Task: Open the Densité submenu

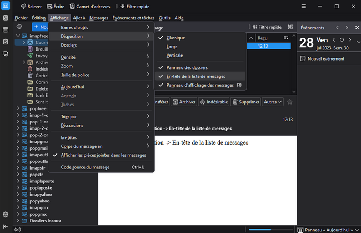Action: (x=101, y=57)
